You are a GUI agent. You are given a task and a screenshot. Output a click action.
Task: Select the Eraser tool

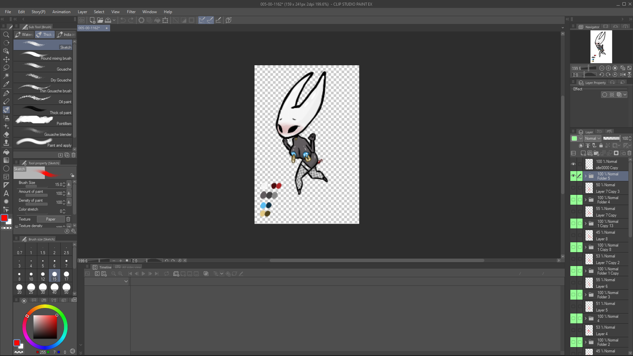point(6,134)
